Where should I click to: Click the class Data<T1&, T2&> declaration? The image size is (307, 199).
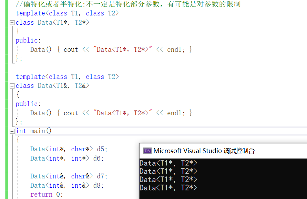52,85
